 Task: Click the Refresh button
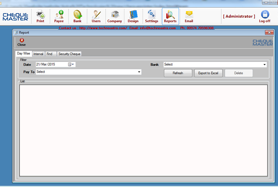178,73
